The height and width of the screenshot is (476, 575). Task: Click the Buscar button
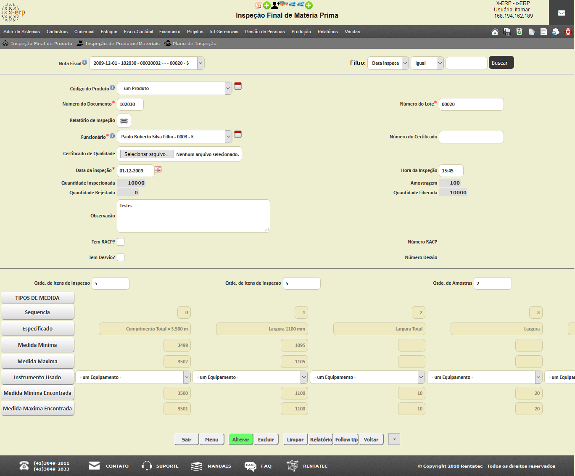(501, 63)
